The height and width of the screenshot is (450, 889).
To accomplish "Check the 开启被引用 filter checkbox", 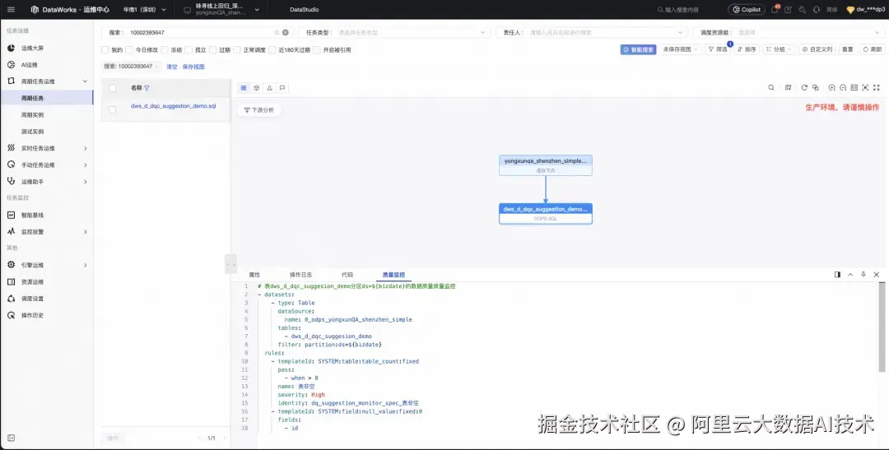I will click(317, 50).
